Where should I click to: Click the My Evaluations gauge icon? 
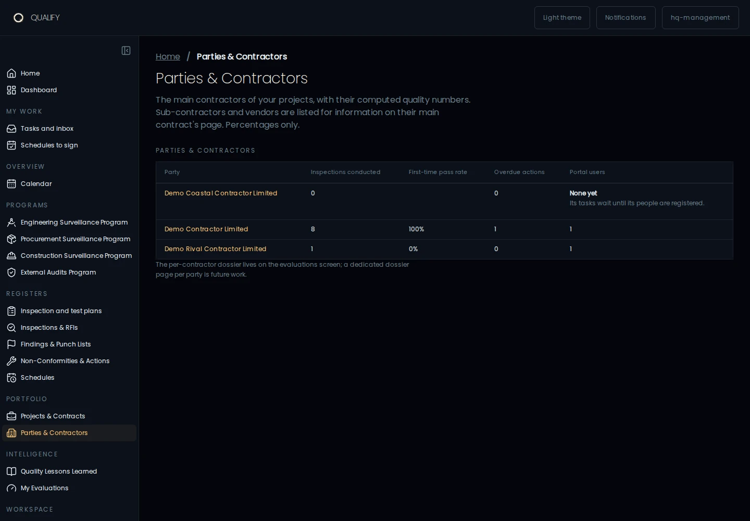11,488
